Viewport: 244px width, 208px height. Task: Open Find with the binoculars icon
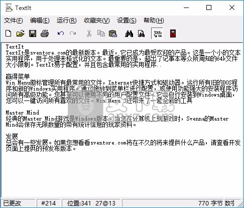pyautogui.click(x=129, y=33)
